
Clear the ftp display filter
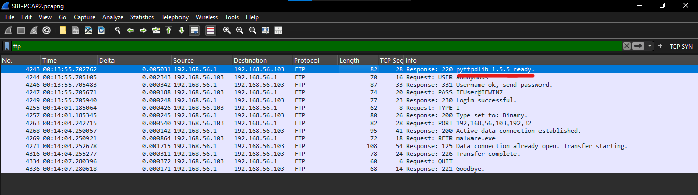point(626,46)
